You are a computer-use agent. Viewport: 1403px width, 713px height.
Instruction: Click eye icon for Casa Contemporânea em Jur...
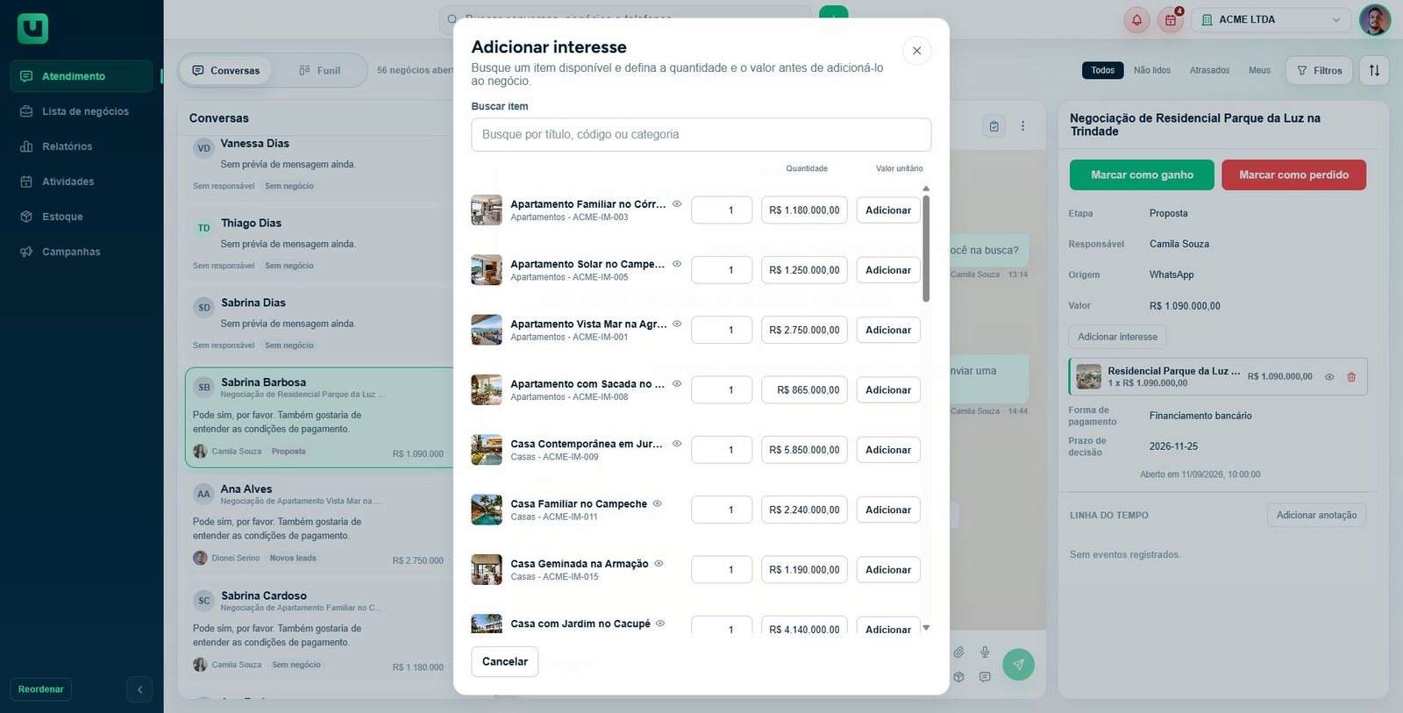click(677, 444)
